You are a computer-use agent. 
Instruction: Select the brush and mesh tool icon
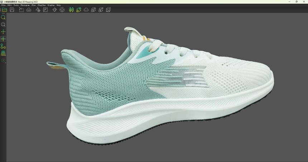click(38, 10)
